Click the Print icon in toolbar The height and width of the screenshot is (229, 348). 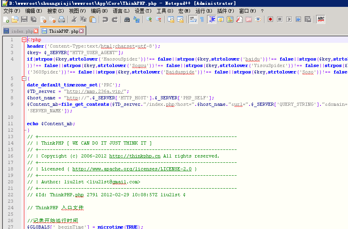coord(62,19)
